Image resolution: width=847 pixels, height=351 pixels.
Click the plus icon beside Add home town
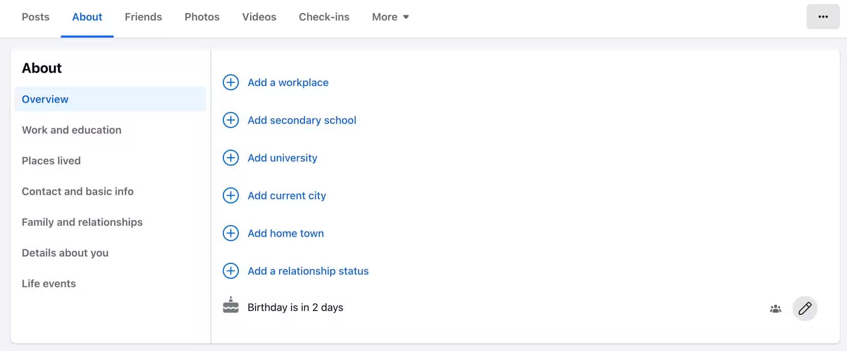[x=230, y=233]
